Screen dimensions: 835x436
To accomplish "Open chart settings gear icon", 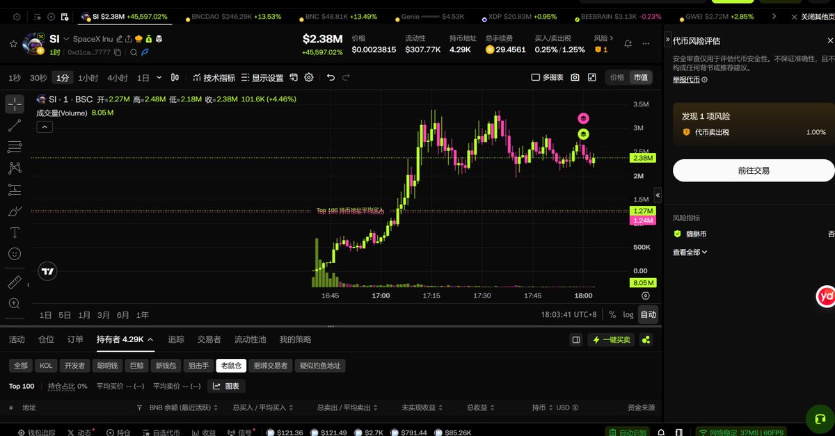I will pos(309,77).
